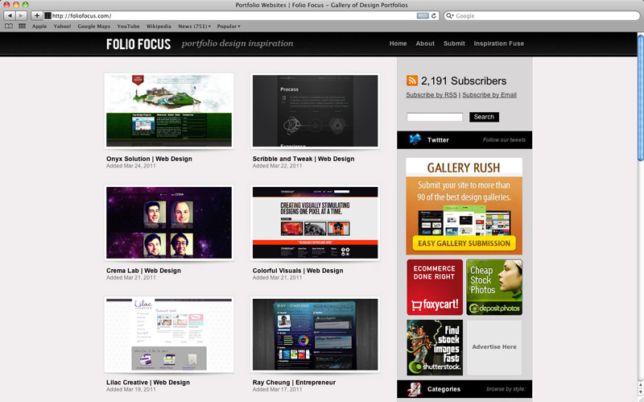Click the shutterstock ad
This screenshot has height=402, width=644.
[435, 347]
